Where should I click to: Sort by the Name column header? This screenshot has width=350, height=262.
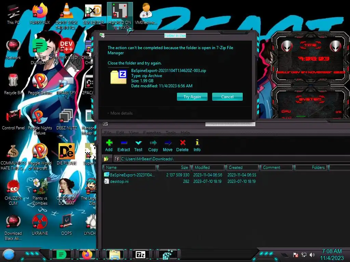point(130,167)
